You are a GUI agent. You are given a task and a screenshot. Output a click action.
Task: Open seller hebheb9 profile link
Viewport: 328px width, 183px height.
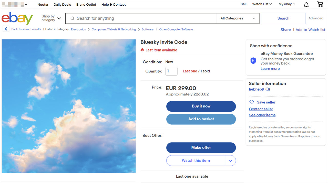tap(257, 89)
